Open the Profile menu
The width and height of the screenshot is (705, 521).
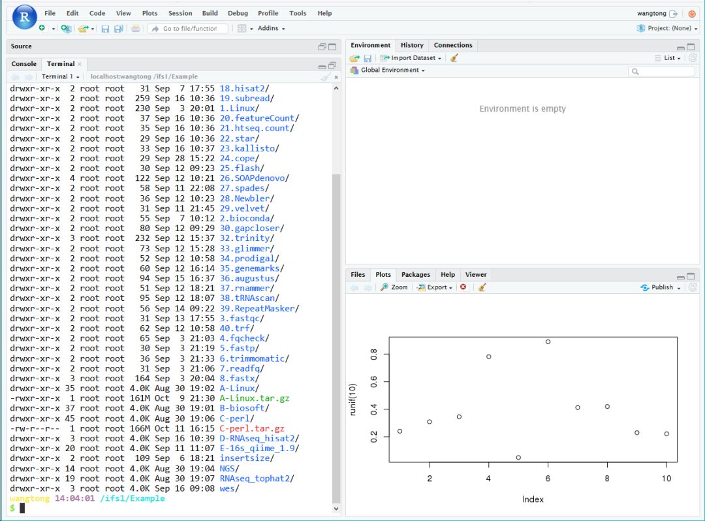[268, 13]
